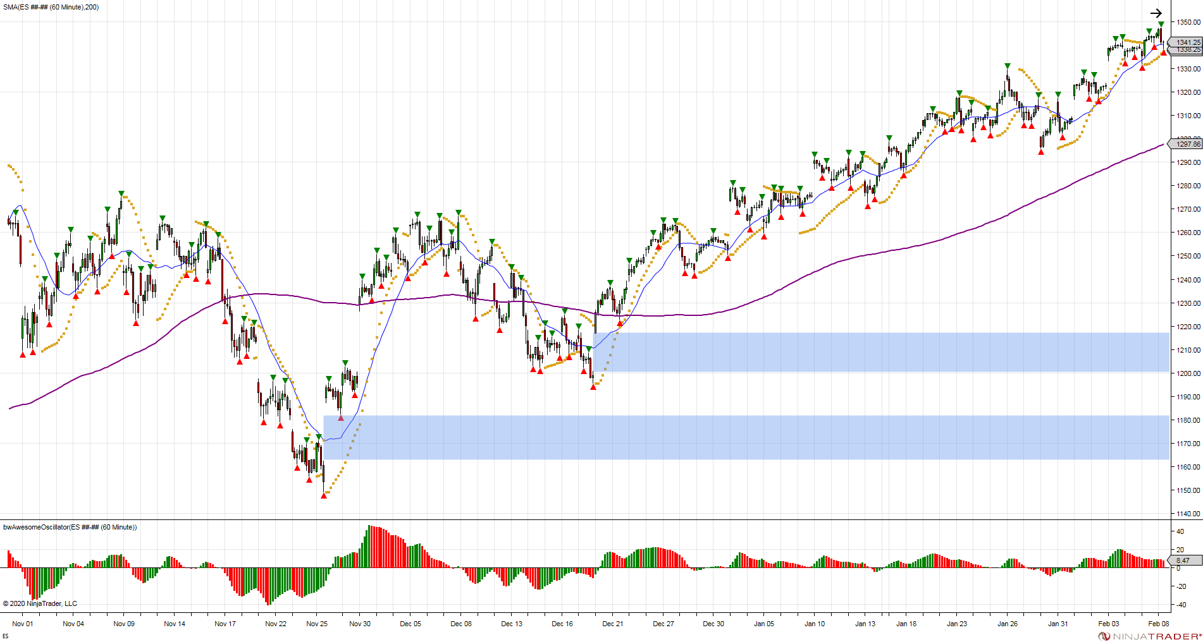Click the Dec 16 date label

pos(562,624)
